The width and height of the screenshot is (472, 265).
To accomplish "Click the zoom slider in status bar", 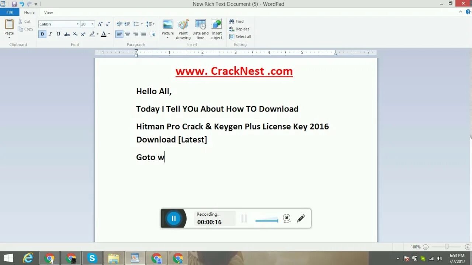I will (x=447, y=247).
